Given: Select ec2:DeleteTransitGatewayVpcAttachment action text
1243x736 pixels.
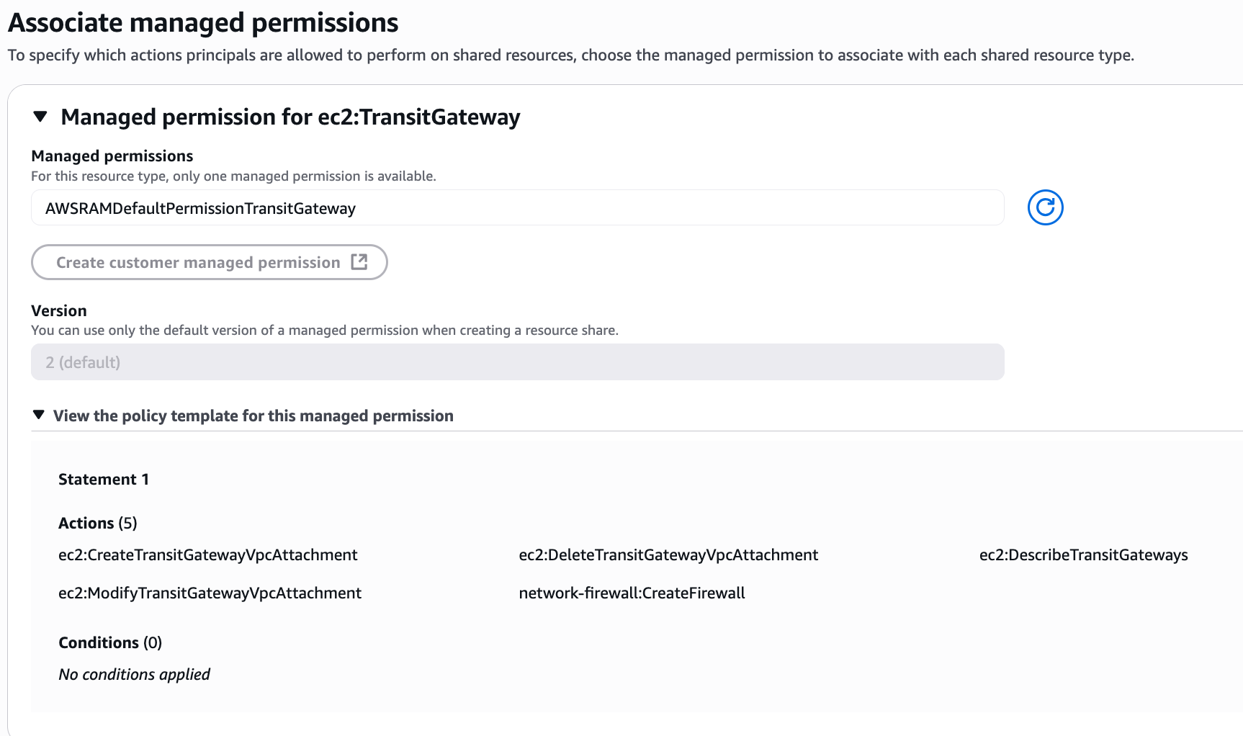Looking at the screenshot, I should point(668,555).
